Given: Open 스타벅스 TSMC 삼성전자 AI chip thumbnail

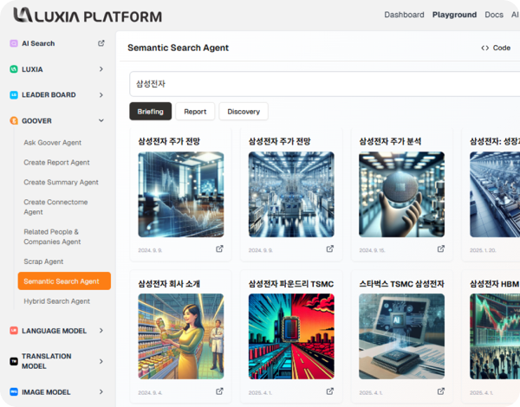Looking at the screenshot, I should pyautogui.click(x=401, y=336).
